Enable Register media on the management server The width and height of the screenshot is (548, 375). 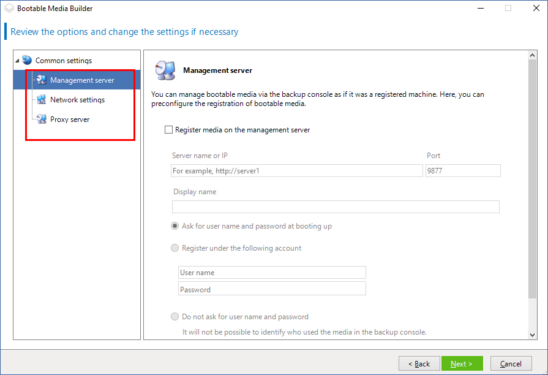point(168,130)
